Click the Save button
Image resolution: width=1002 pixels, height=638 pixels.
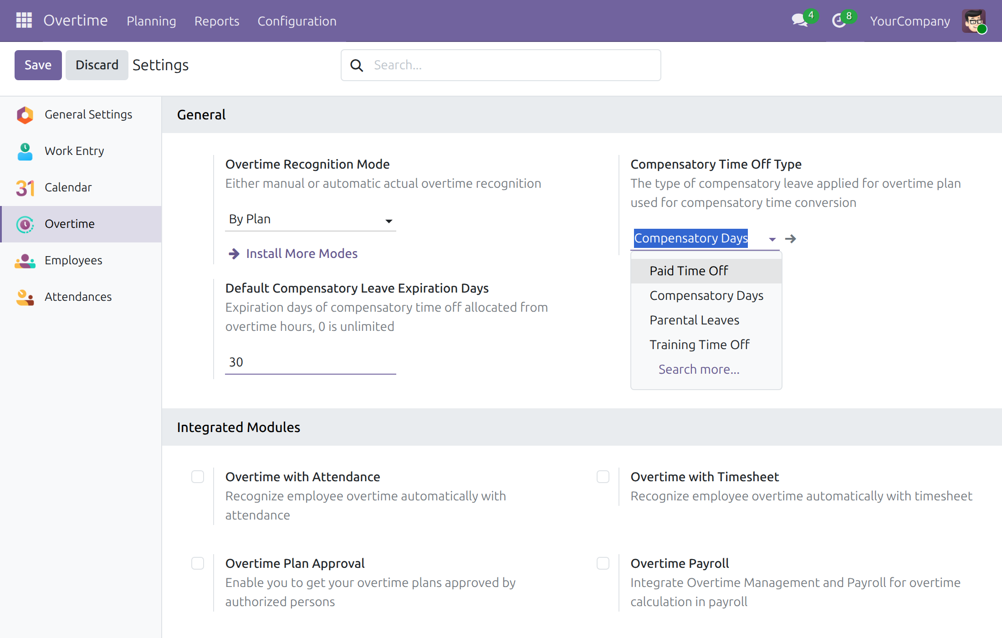pyautogui.click(x=38, y=65)
